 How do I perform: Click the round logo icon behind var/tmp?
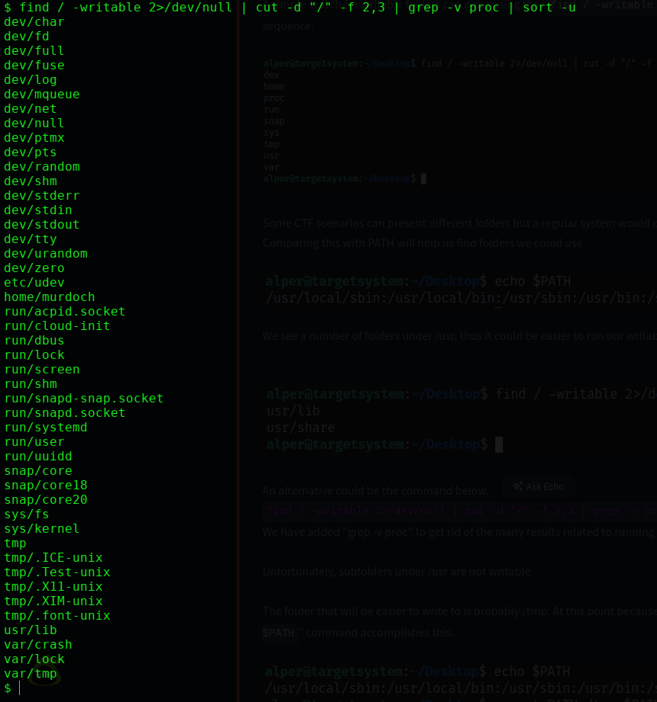(44, 674)
